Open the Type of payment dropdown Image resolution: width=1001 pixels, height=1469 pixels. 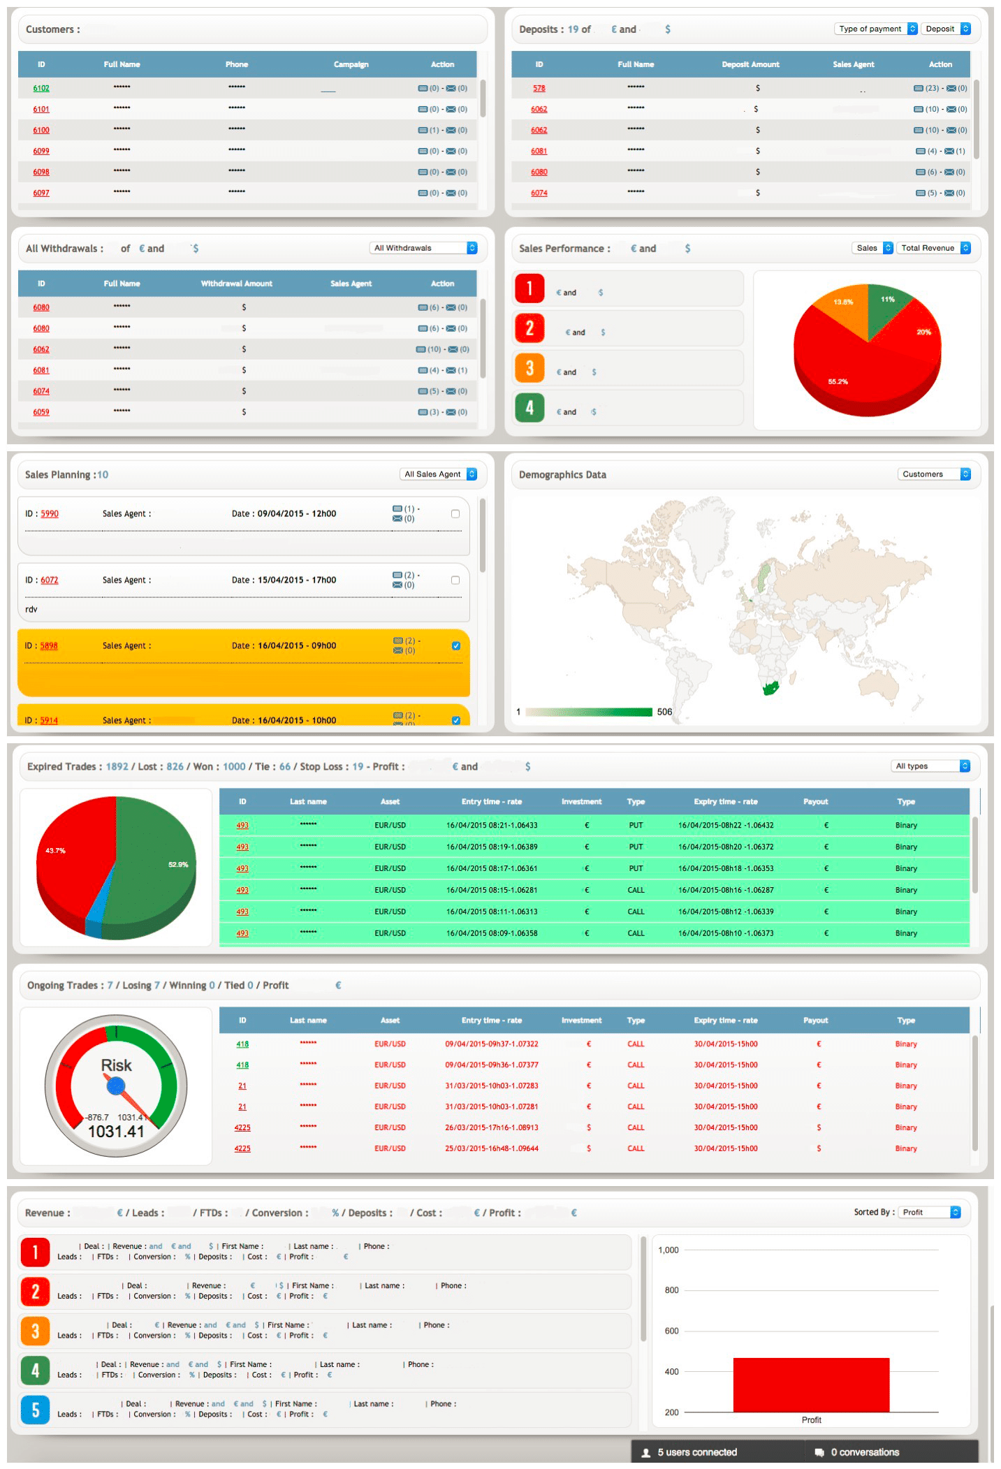point(875,29)
